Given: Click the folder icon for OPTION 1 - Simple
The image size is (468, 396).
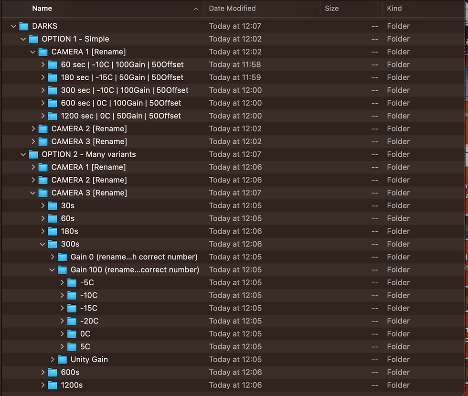Looking at the screenshot, I should tap(33, 39).
